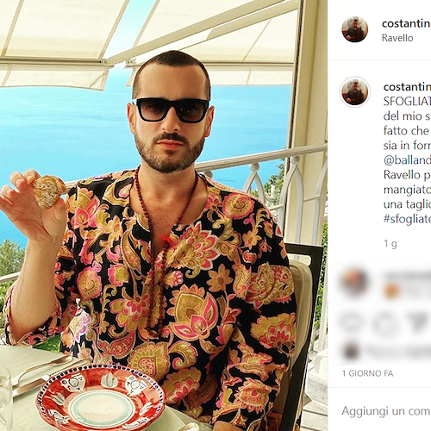The width and height of the screenshot is (431, 431).
Task: Like the post with the heart icon
Action: coord(351,323)
